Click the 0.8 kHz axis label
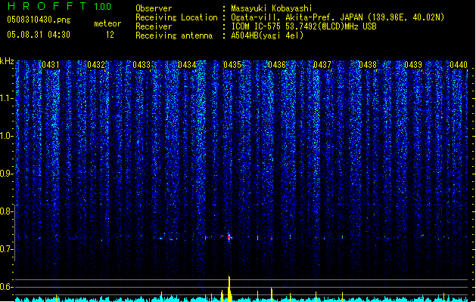Image resolution: width=476 pixels, height=302 pixels. coord(6,211)
